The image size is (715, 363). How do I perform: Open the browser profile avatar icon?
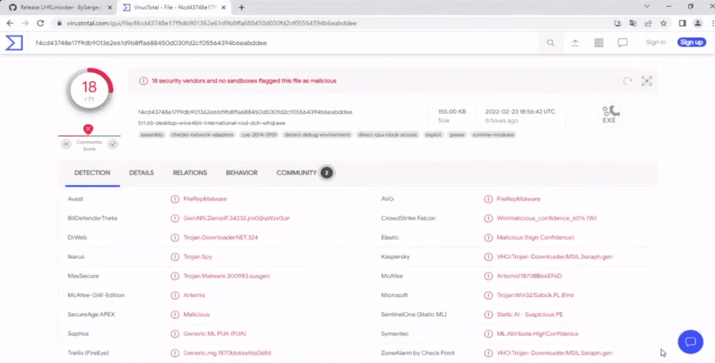tap(698, 23)
